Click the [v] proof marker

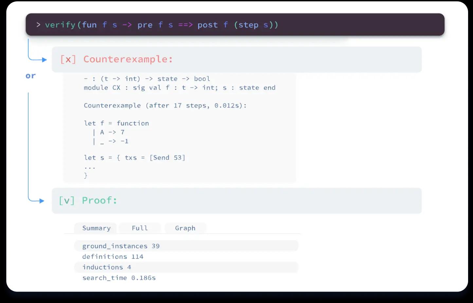[x=67, y=201]
